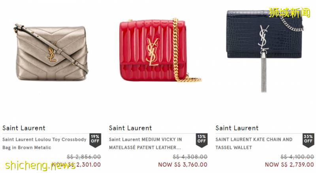Viewport: 316px width, 173px height.
Task: Open the navy Kate tassel wallet image
Action: coord(265,51)
